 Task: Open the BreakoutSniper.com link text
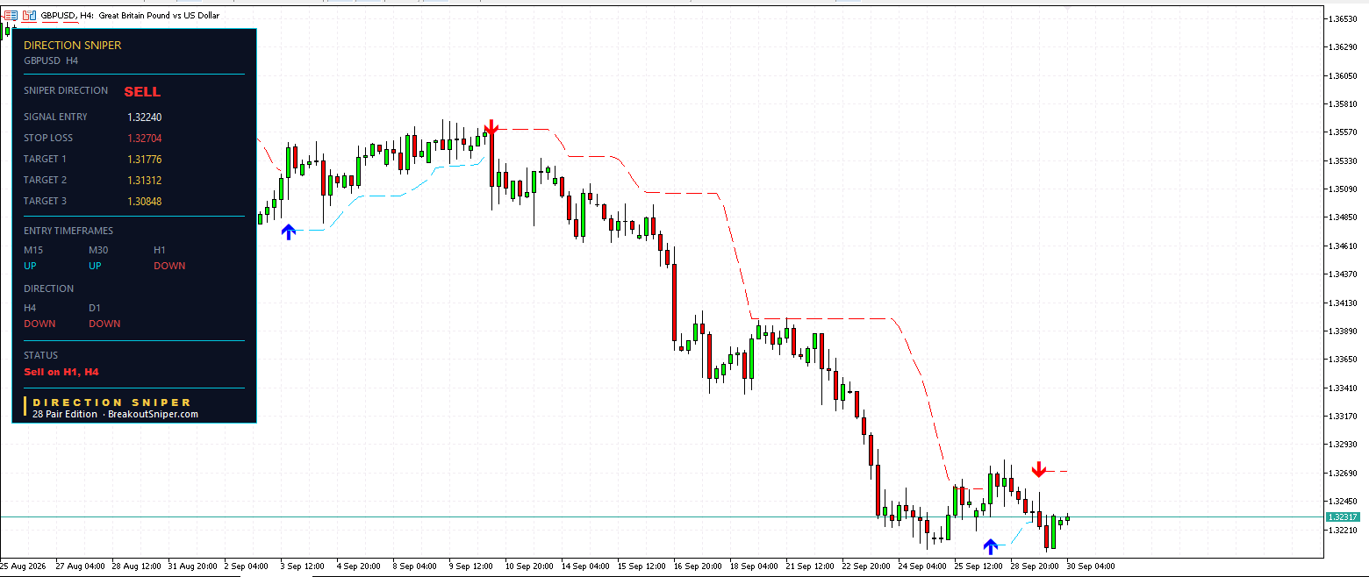pos(153,414)
